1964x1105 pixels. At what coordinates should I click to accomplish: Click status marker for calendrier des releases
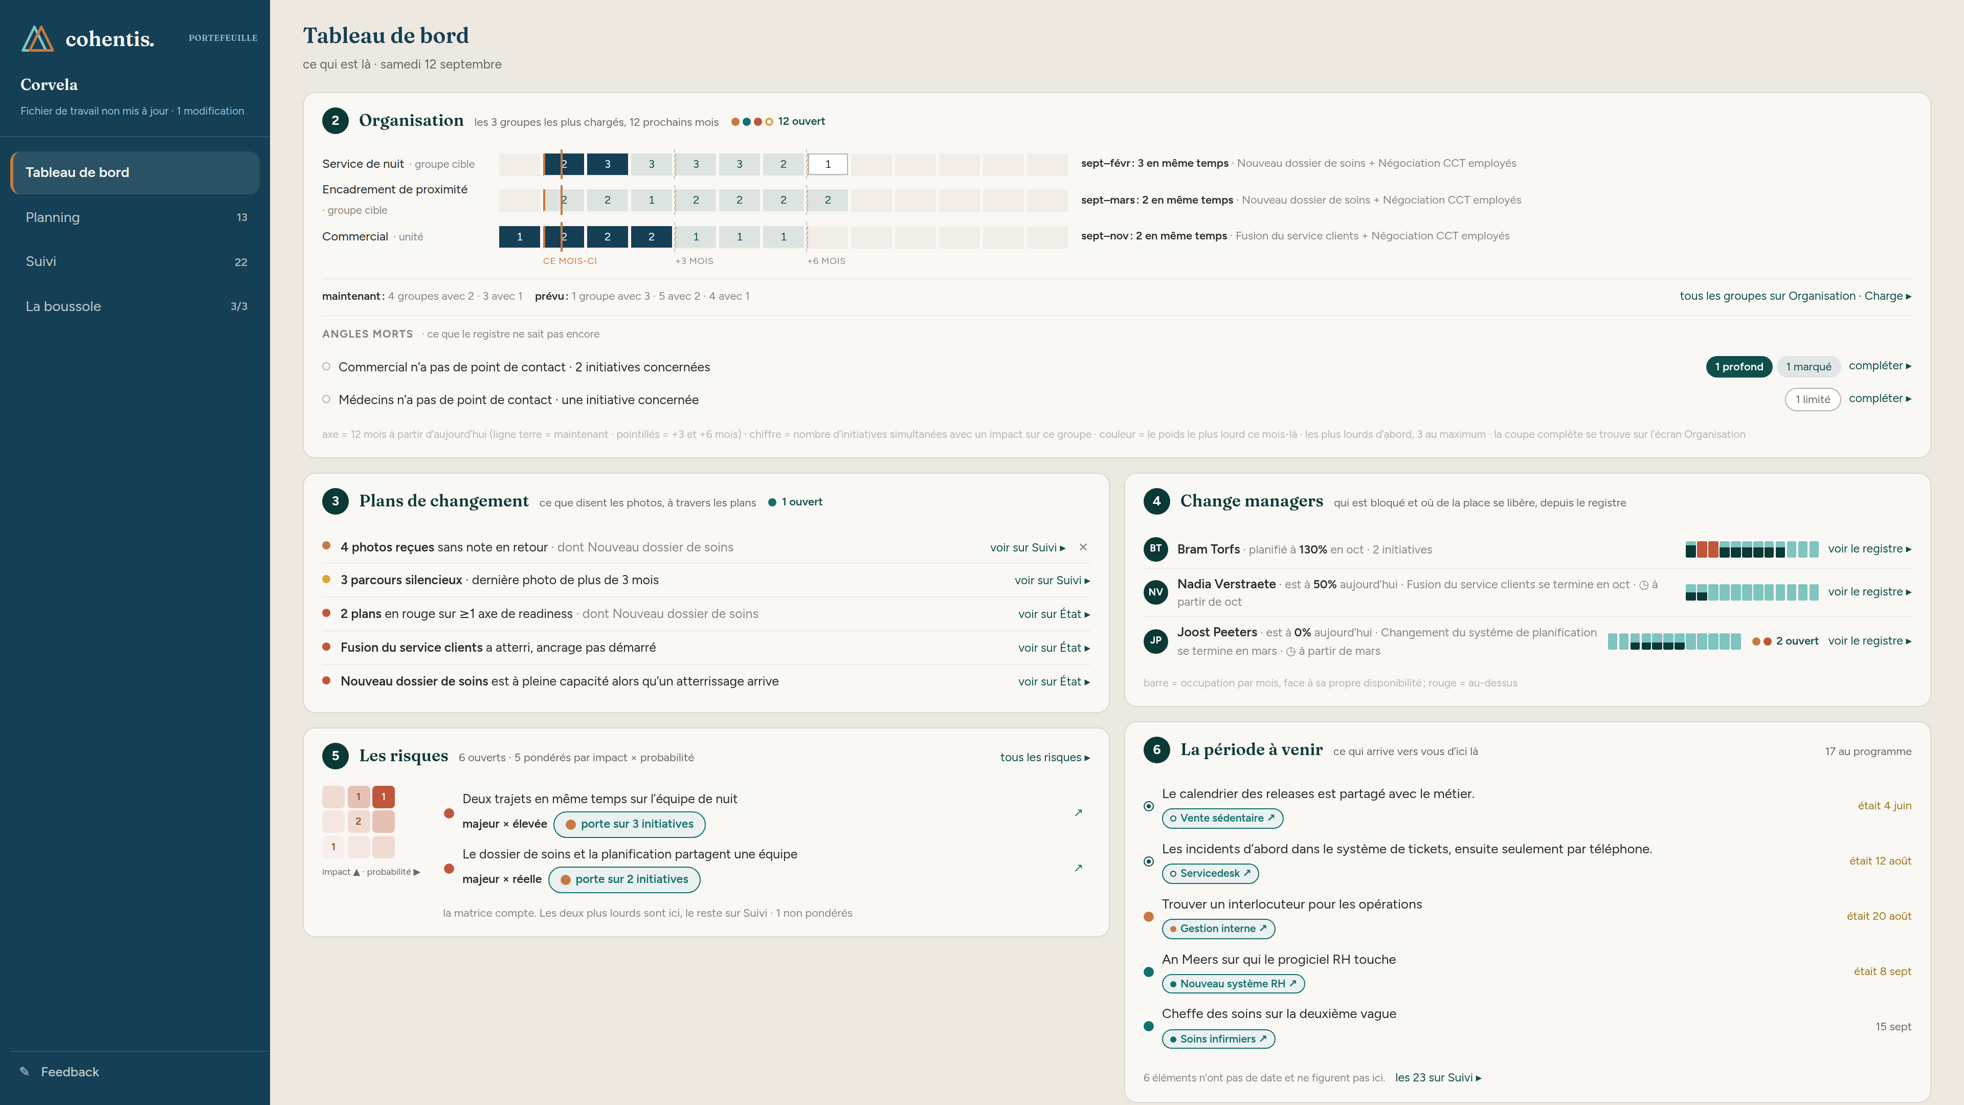pyautogui.click(x=1148, y=806)
